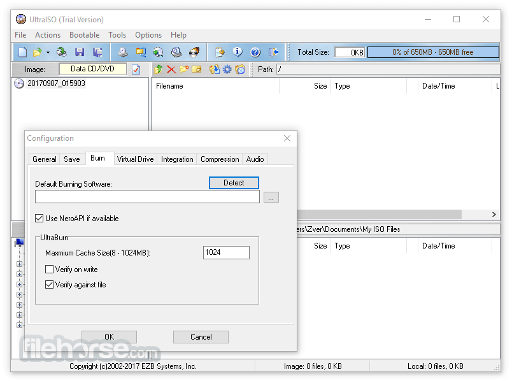Click the Add Files folder icon
The height and width of the screenshot is (381, 512).
(x=214, y=69)
